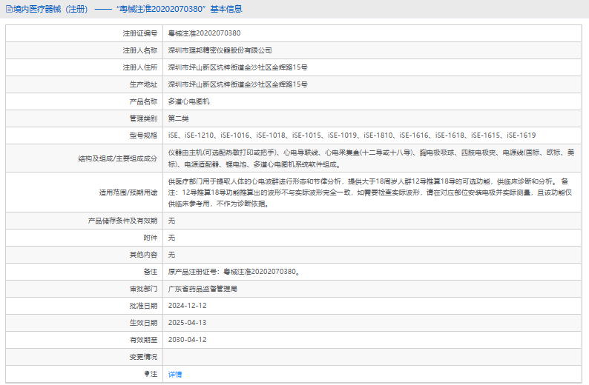This screenshot has width=589, height=385.
Task: Click the lightbulb icon beside 注 label
Action: click(x=147, y=374)
